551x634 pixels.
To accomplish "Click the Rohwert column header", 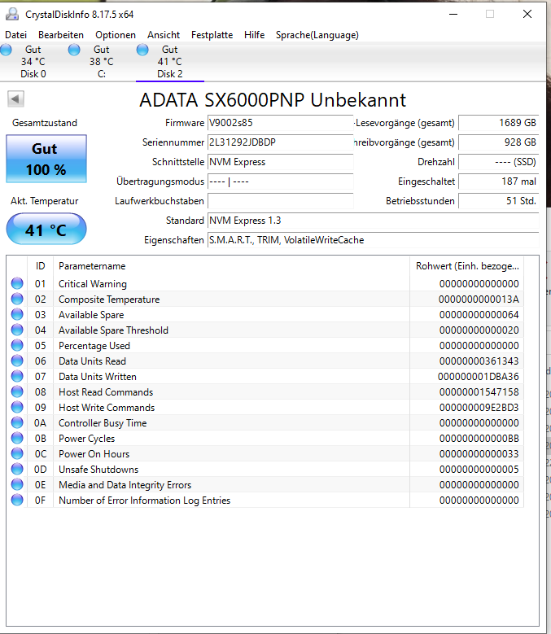I will click(467, 266).
